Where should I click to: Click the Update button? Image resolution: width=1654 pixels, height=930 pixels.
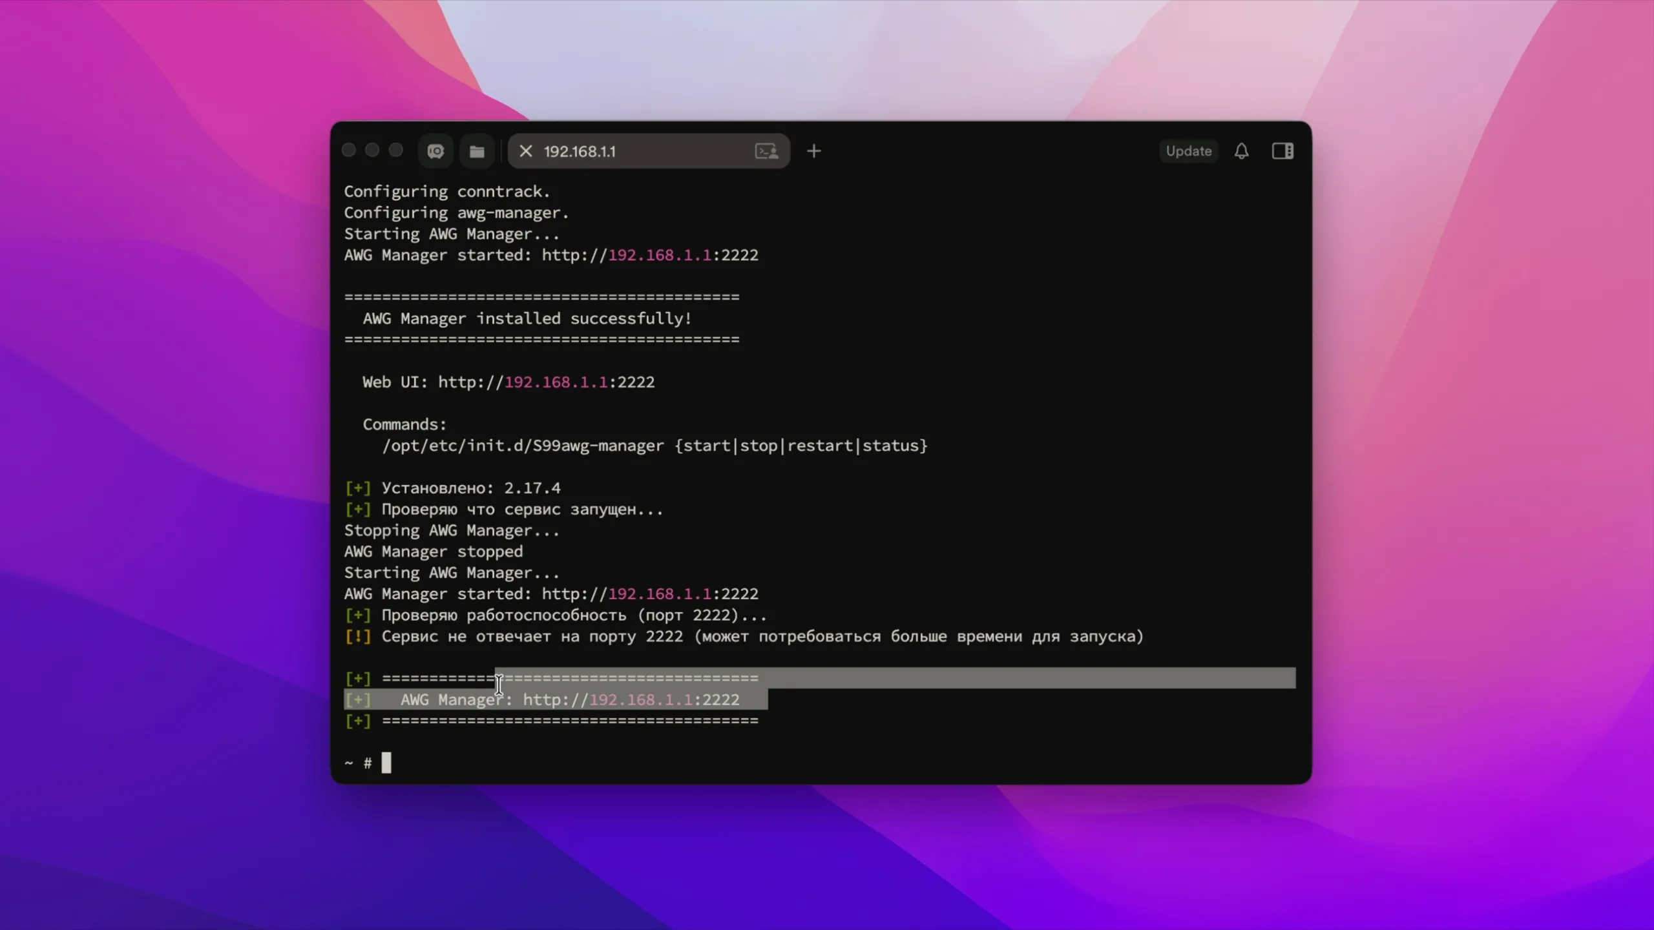point(1188,151)
